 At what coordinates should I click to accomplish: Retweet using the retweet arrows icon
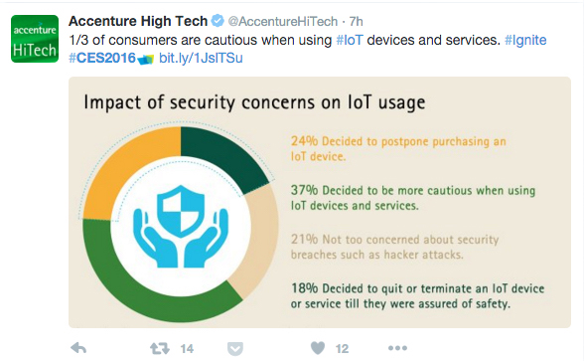click(160, 349)
